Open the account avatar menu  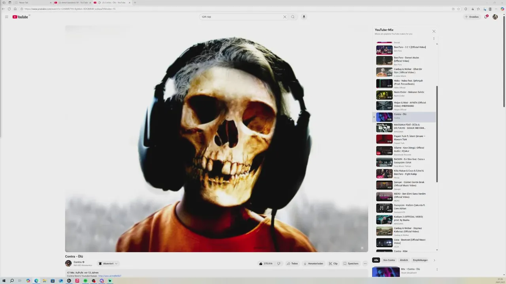point(495,17)
